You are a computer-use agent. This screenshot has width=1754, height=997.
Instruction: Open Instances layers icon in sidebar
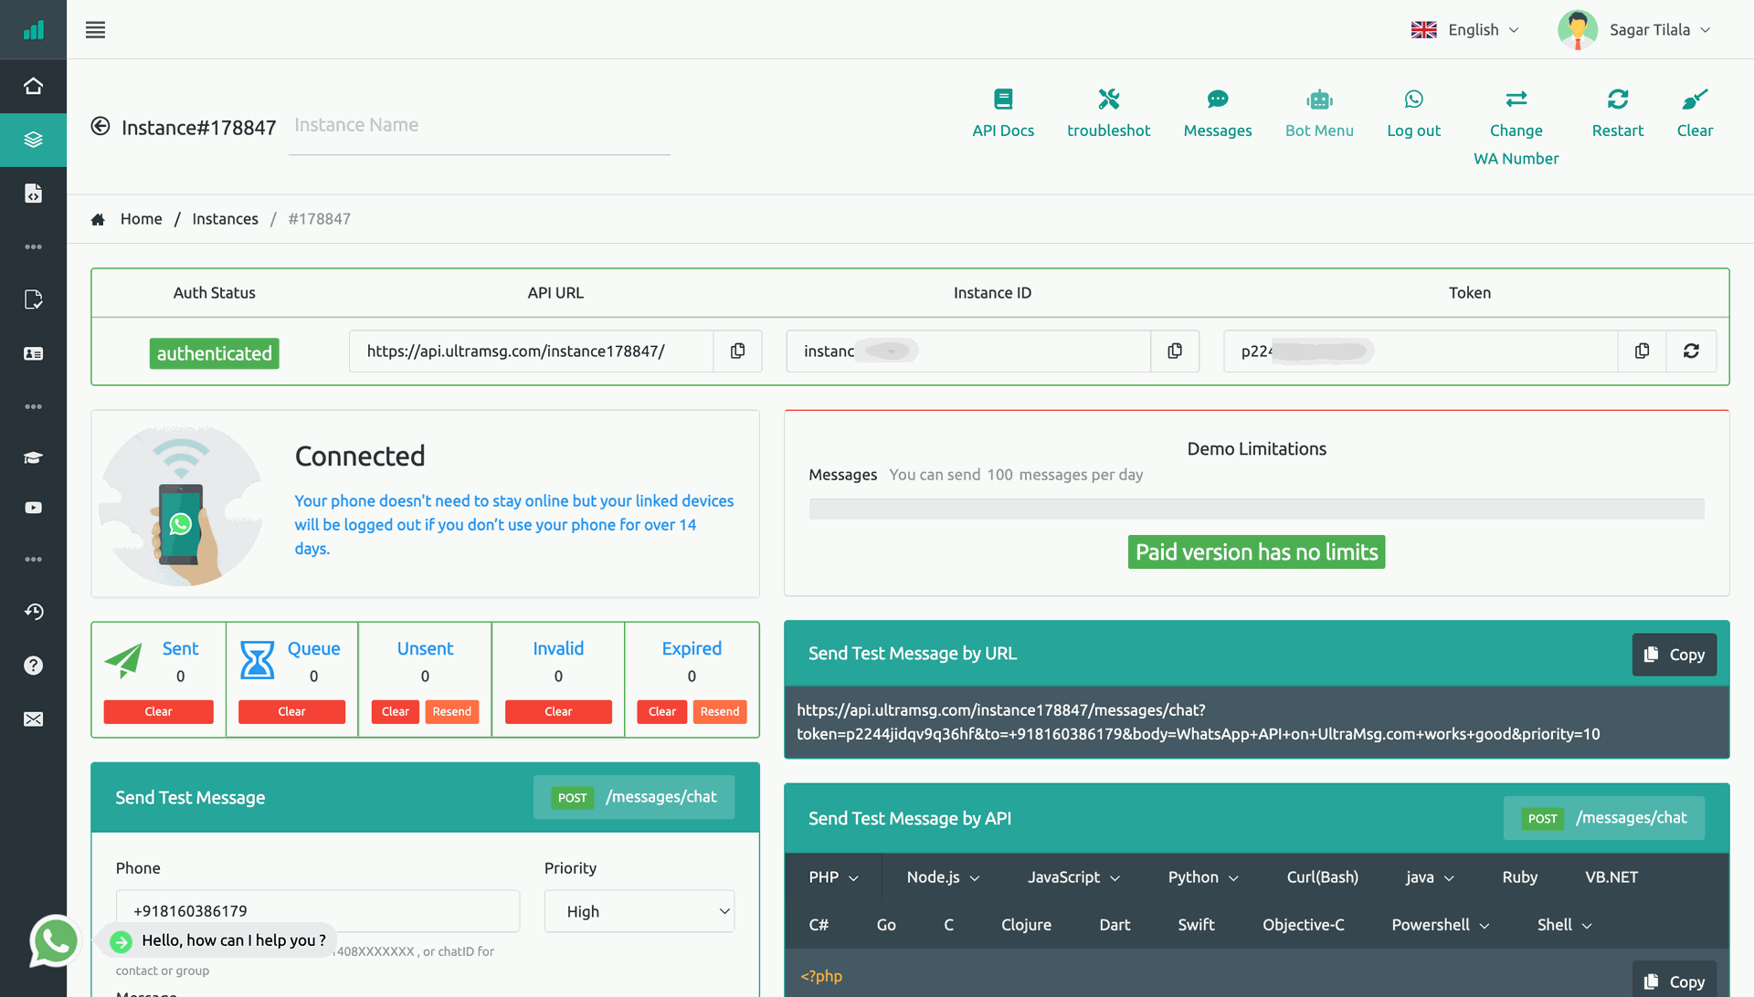pyautogui.click(x=33, y=140)
